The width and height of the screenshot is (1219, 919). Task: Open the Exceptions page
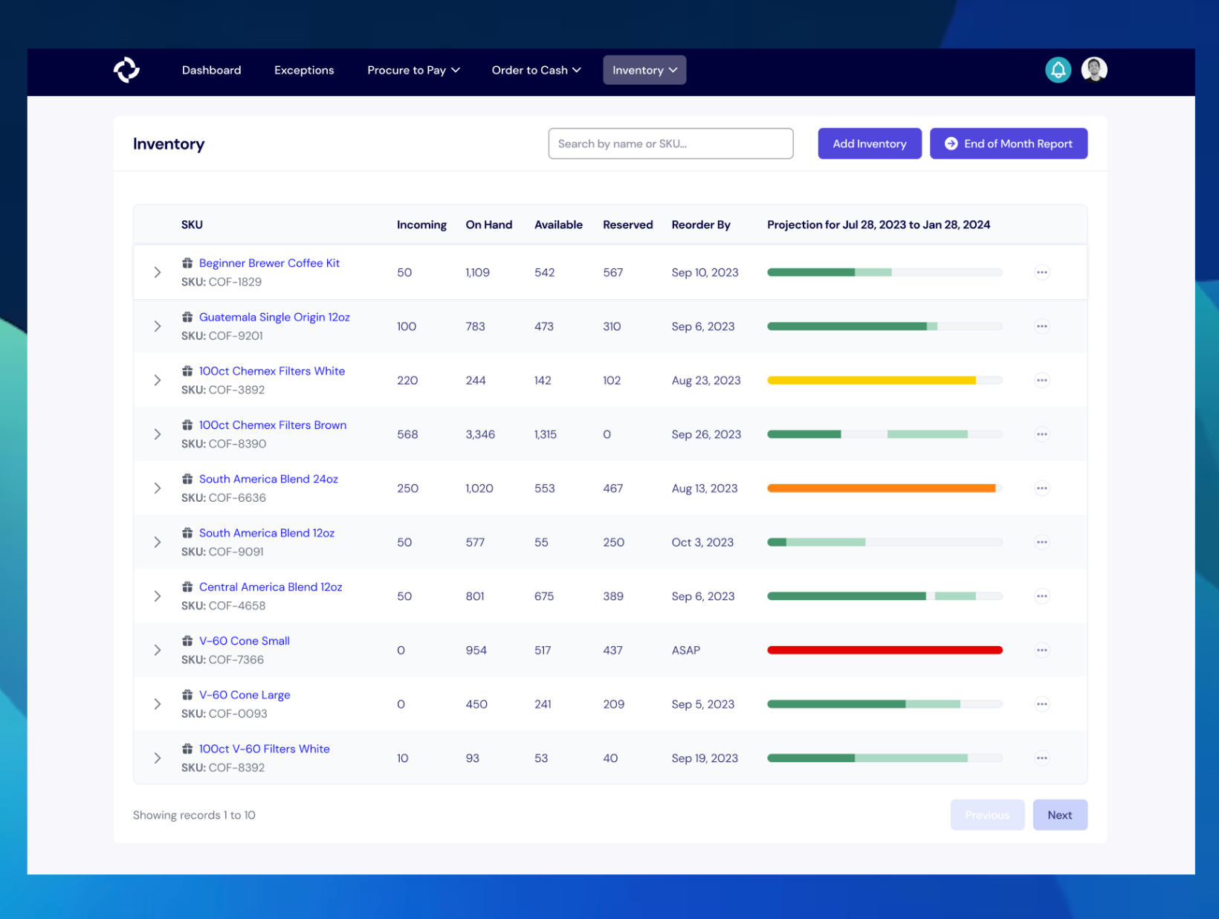point(304,70)
